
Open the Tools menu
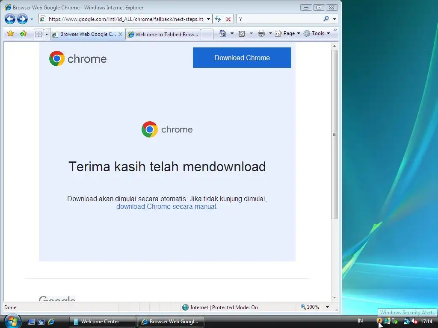click(x=317, y=33)
